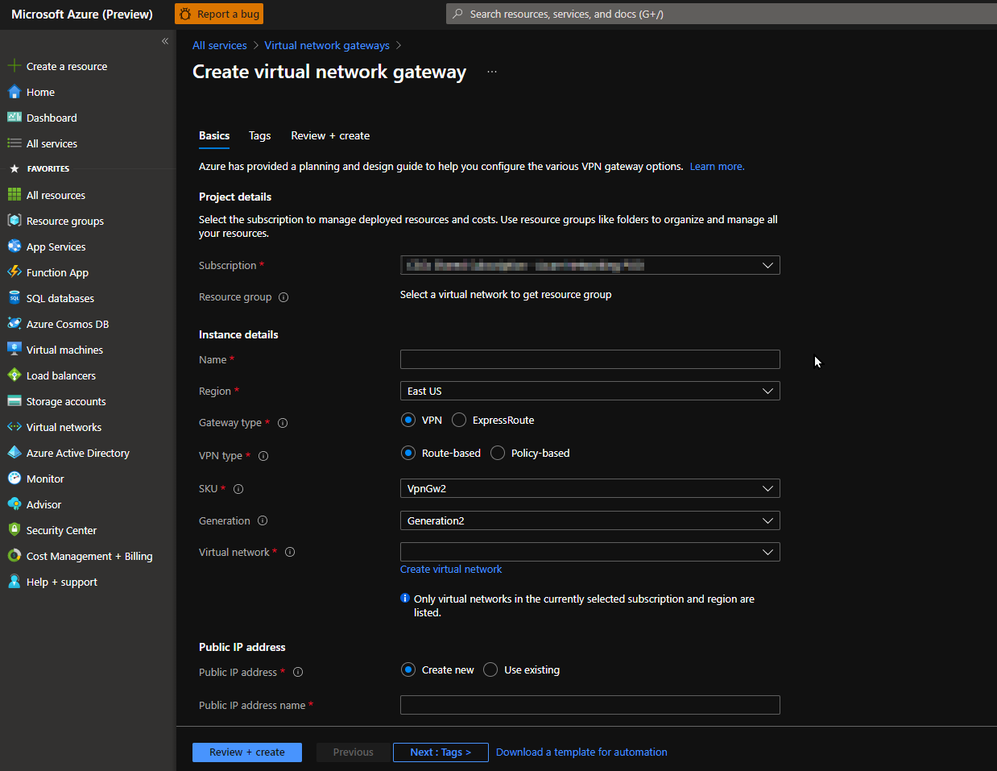Click the Home house icon in sidebar
This screenshot has height=771, width=997.
pos(14,92)
